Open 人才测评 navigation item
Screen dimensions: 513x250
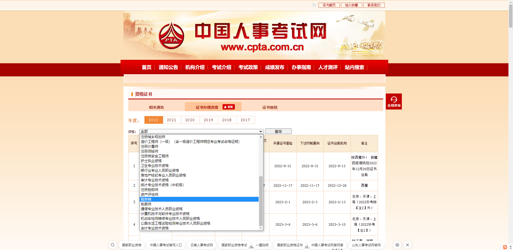[x=328, y=67]
